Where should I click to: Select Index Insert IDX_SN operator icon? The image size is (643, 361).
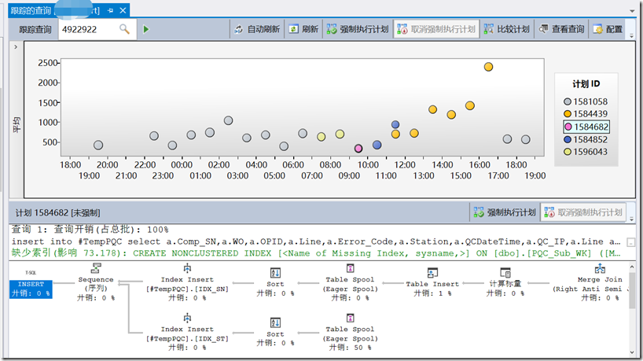point(187,268)
